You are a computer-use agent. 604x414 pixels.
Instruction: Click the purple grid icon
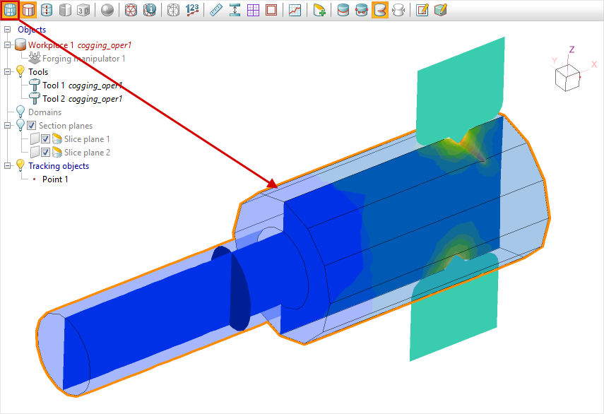[253, 11]
